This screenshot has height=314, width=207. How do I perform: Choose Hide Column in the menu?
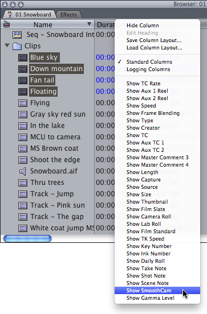tap(143, 26)
